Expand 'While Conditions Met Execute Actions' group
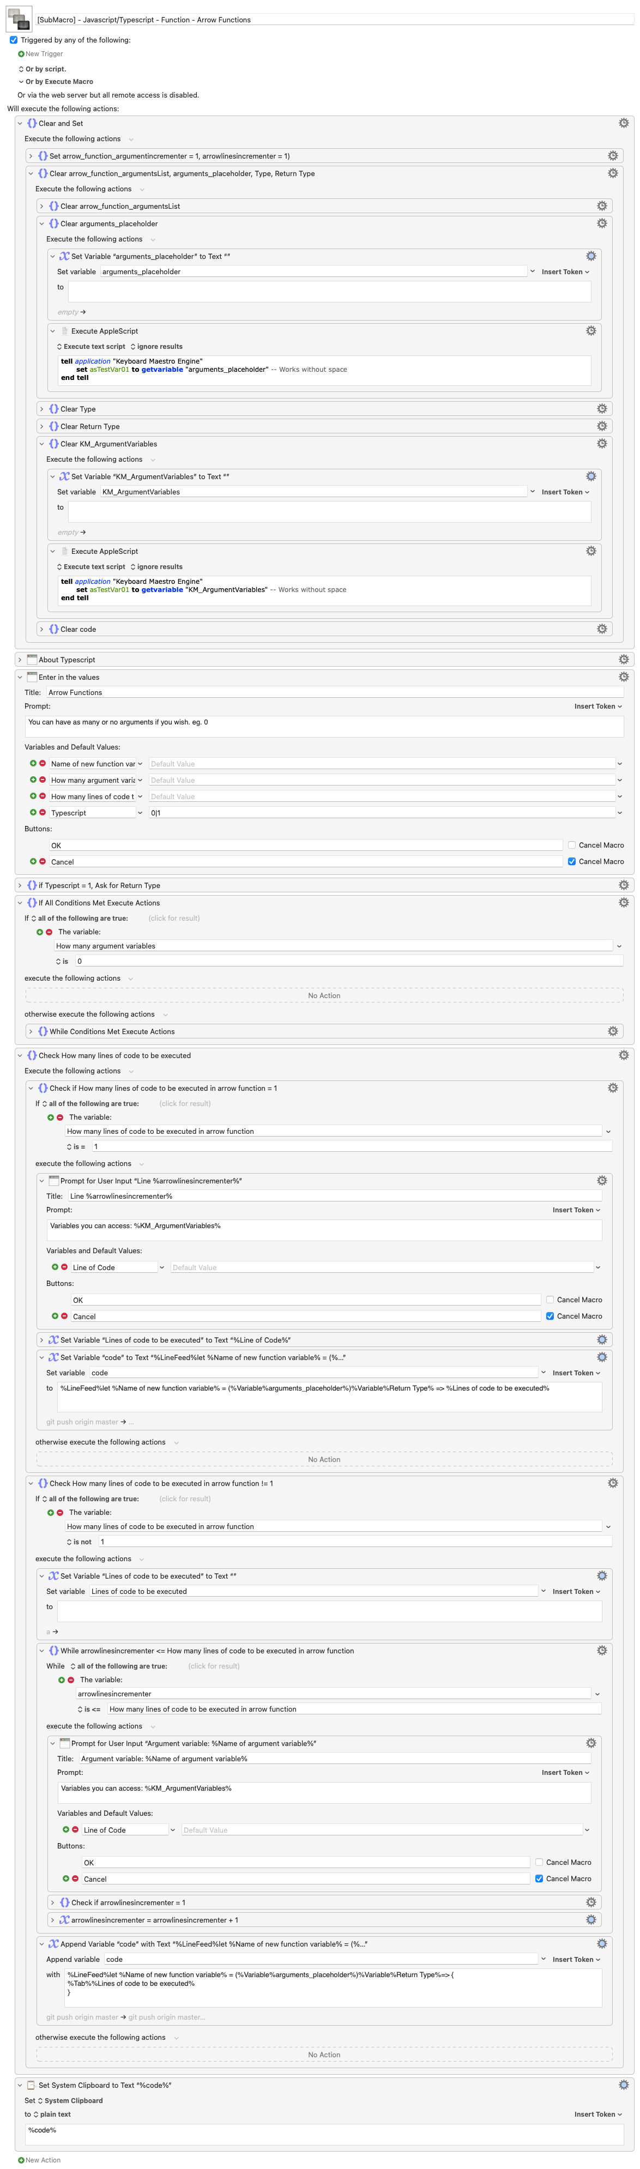640x2169 pixels. pyautogui.click(x=31, y=1031)
